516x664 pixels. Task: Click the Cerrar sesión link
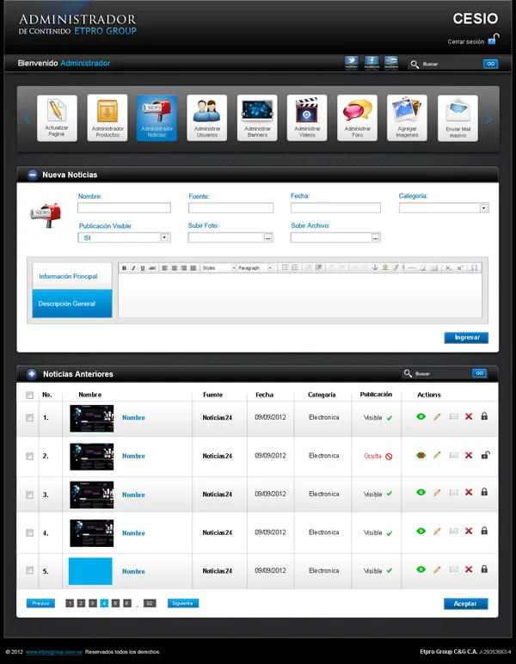click(465, 41)
